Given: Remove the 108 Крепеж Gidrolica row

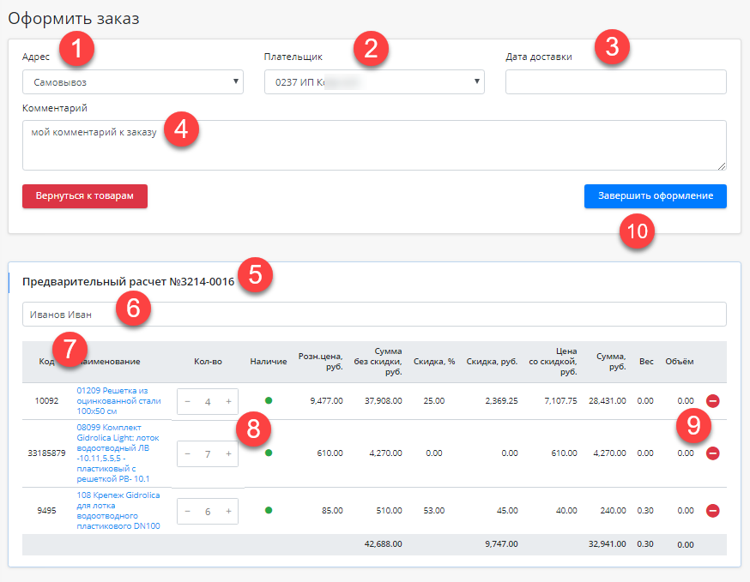Looking at the screenshot, I should click(712, 511).
